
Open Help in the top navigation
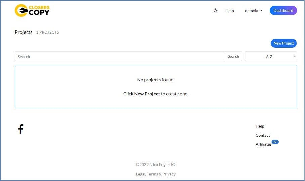pyautogui.click(x=229, y=11)
